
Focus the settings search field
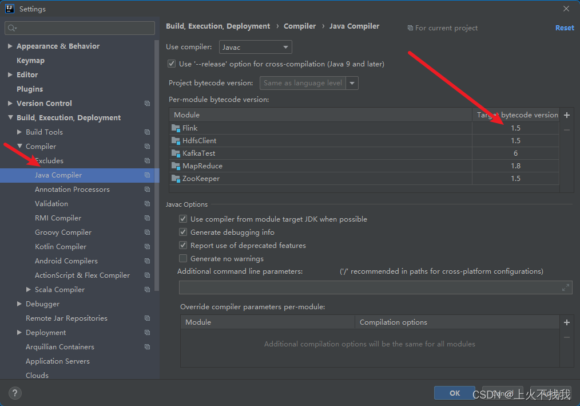(80, 28)
